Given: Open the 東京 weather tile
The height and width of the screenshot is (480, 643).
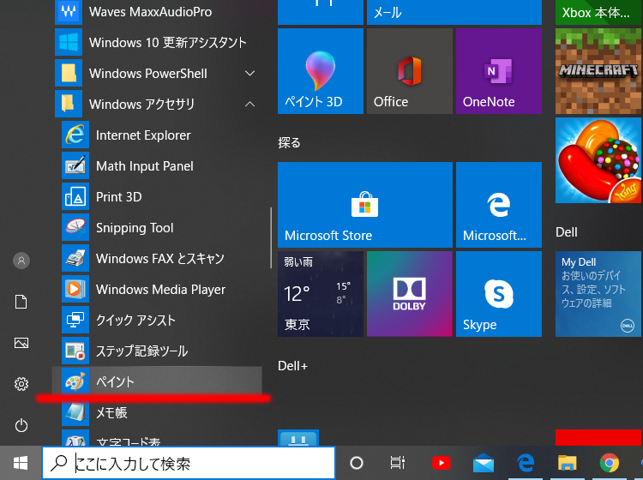Looking at the screenshot, I should pos(321,294).
